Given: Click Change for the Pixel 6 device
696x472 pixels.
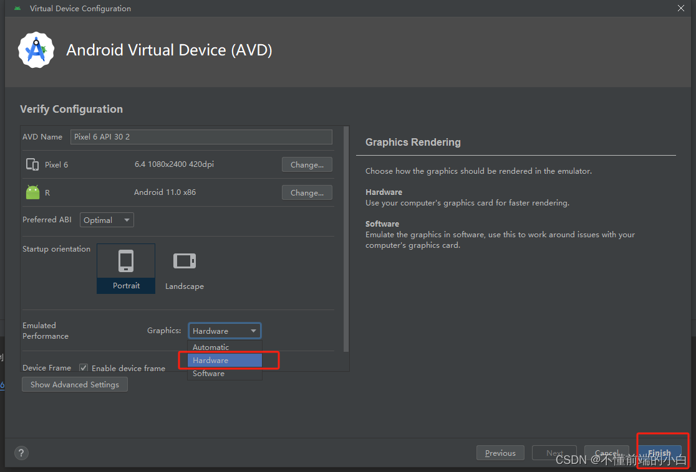Looking at the screenshot, I should [307, 164].
